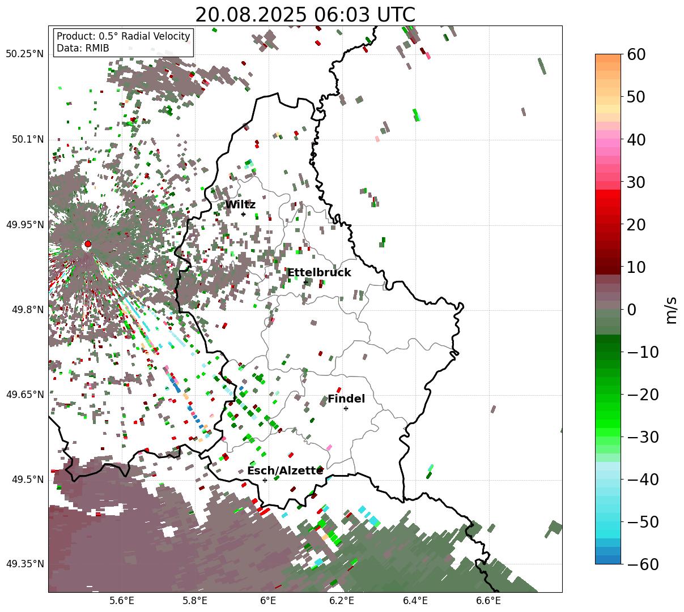The height and width of the screenshot is (612, 684).
Task: Pick the orange top segment of the colorbar
Action: pyautogui.click(x=608, y=58)
